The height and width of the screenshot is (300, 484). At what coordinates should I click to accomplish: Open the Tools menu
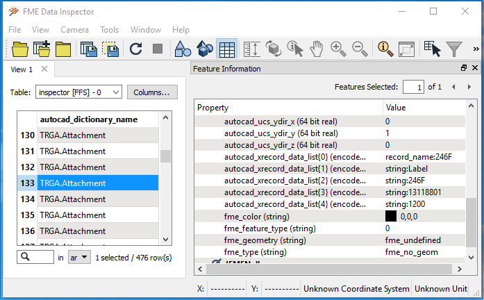(x=109, y=30)
